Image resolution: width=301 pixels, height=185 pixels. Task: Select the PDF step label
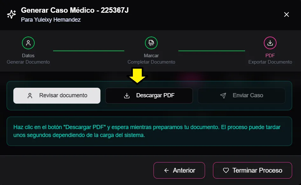(270, 56)
